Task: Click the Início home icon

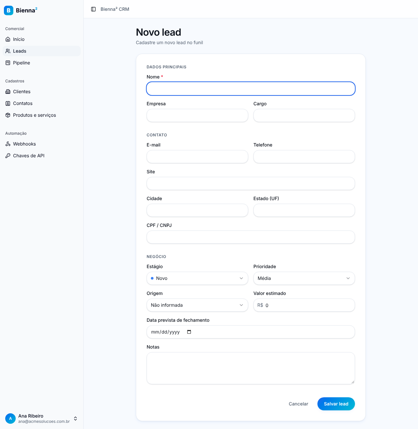Action: [8, 39]
